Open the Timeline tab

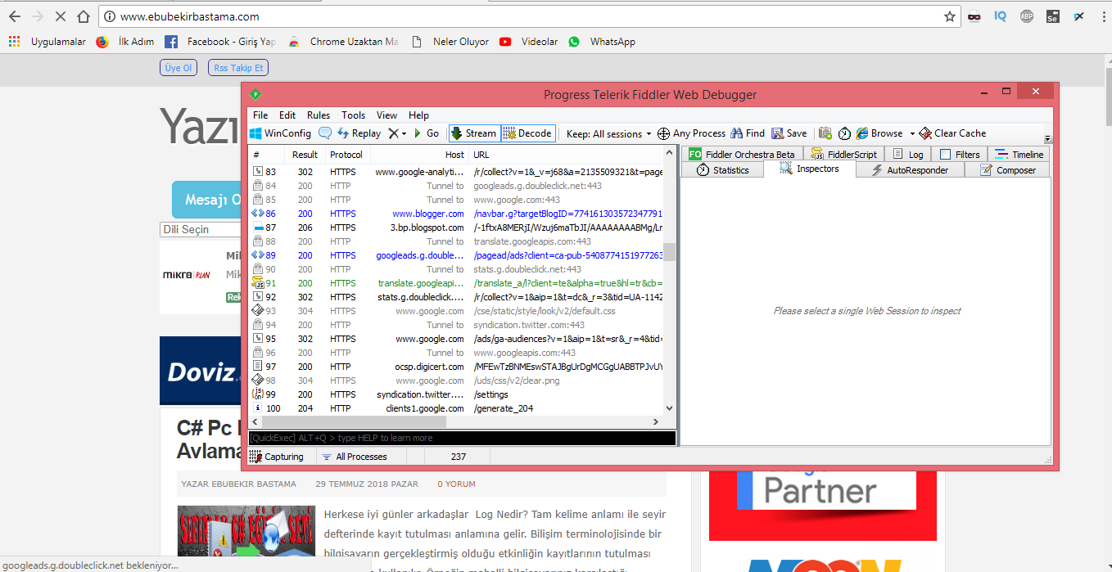click(x=1019, y=154)
